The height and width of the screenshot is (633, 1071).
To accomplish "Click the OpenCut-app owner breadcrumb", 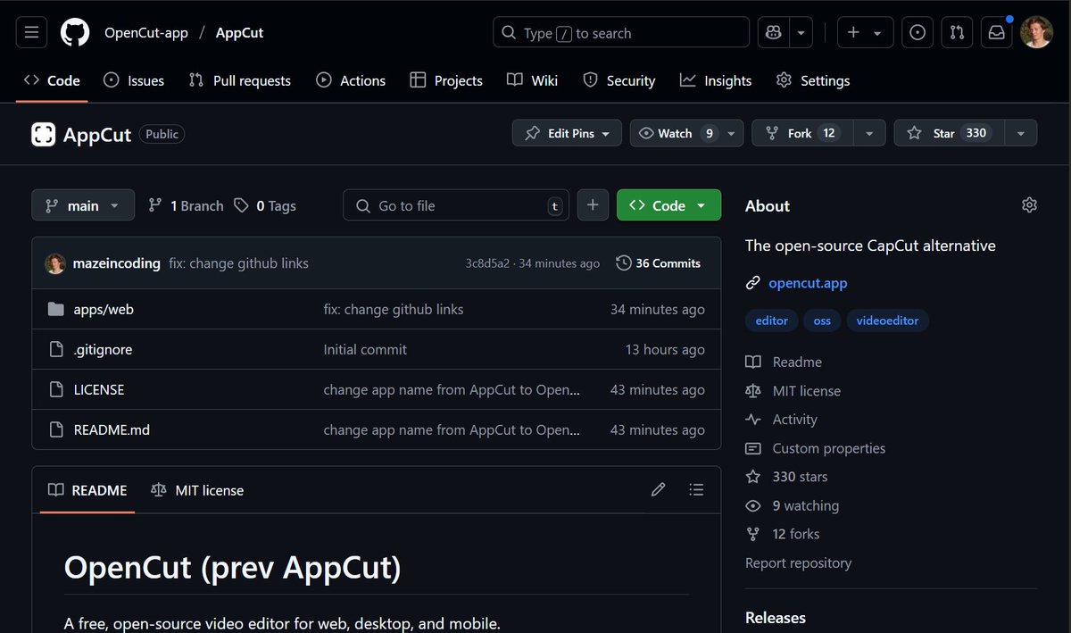I will pyautogui.click(x=146, y=33).
